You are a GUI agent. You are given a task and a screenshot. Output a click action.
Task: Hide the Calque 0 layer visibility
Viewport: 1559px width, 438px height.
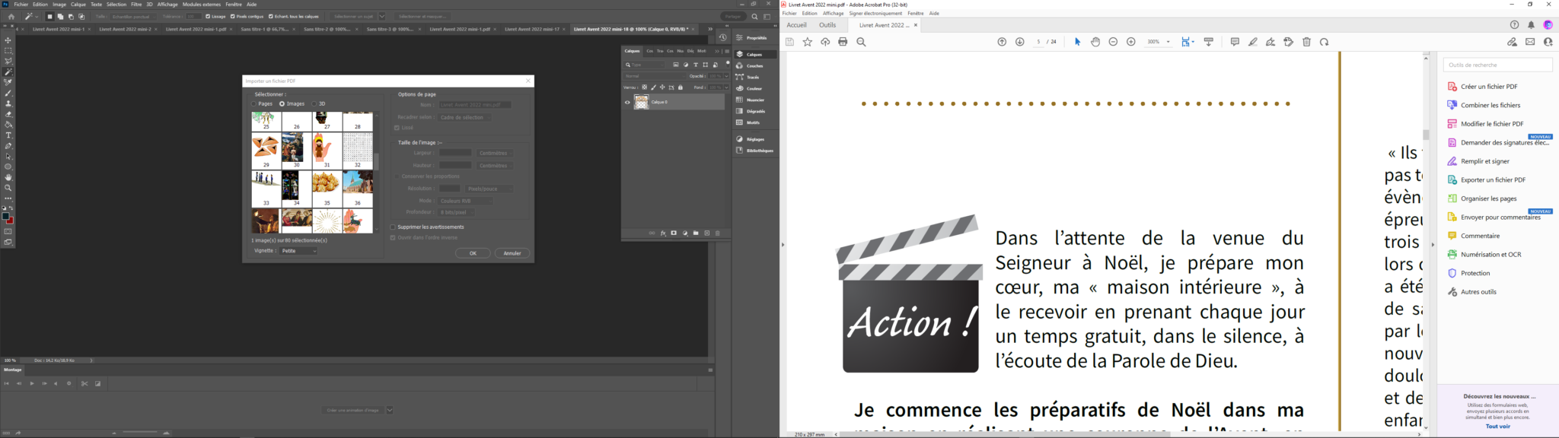[627, 102]
